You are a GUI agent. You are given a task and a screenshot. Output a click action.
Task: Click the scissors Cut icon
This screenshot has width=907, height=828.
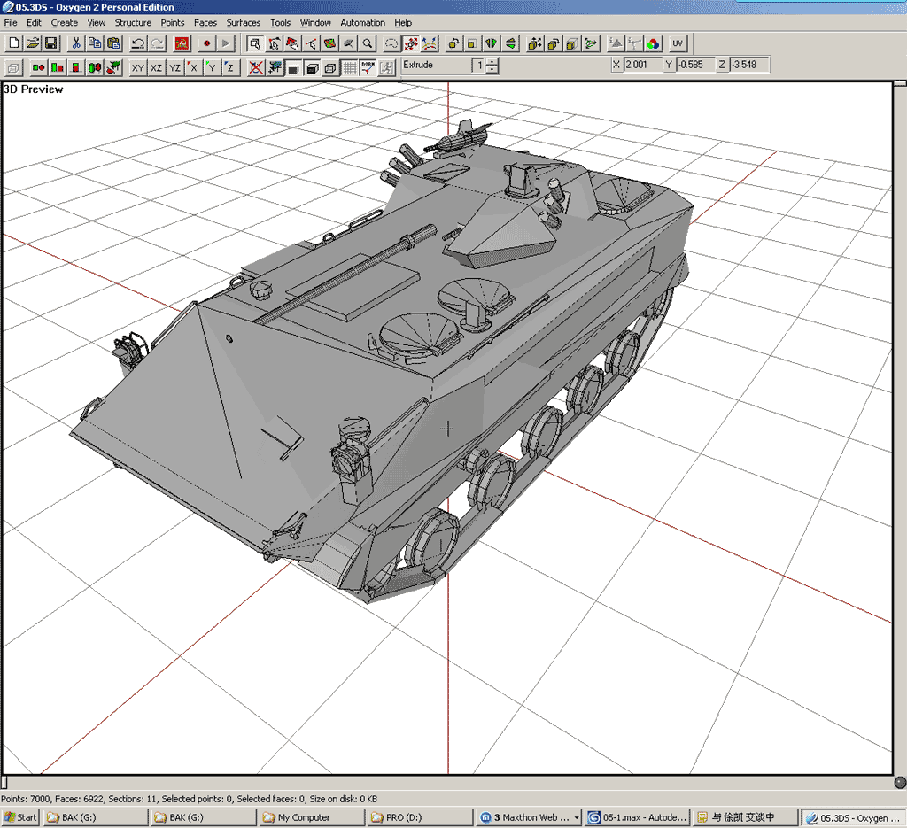click(x=76, y=43)
